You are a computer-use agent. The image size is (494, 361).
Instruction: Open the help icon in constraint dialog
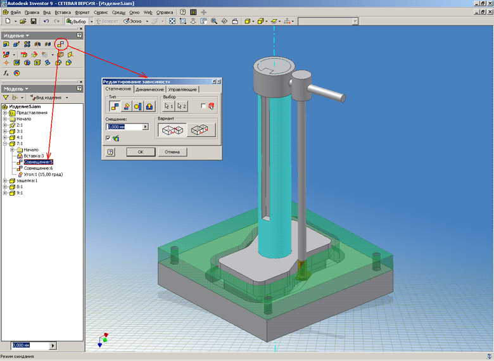110,152
